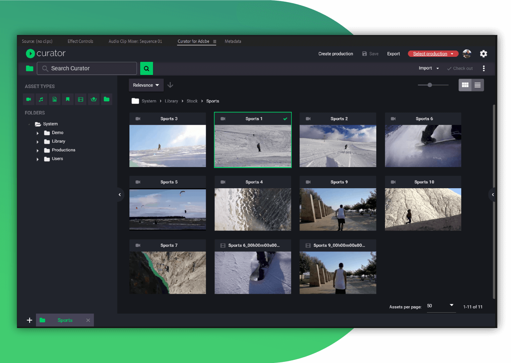Select the Sports 3 thumbnail
Viewport: 511px width, 363px height.
click(x=168, y=146)
